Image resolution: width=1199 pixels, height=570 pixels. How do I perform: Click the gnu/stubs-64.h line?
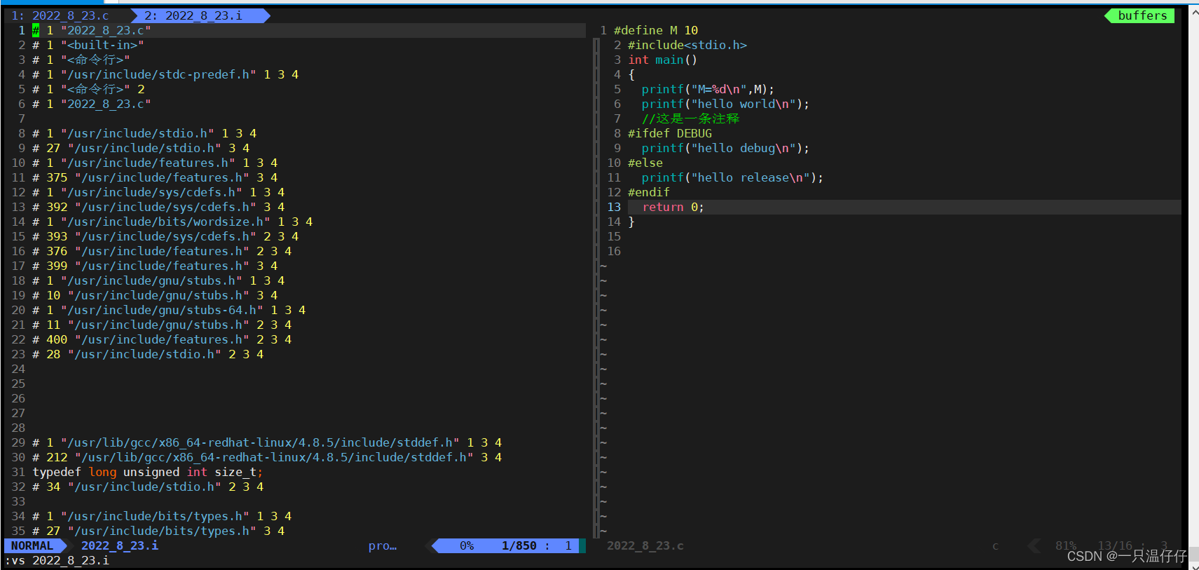pyautogui.click(x=169, y=310)
